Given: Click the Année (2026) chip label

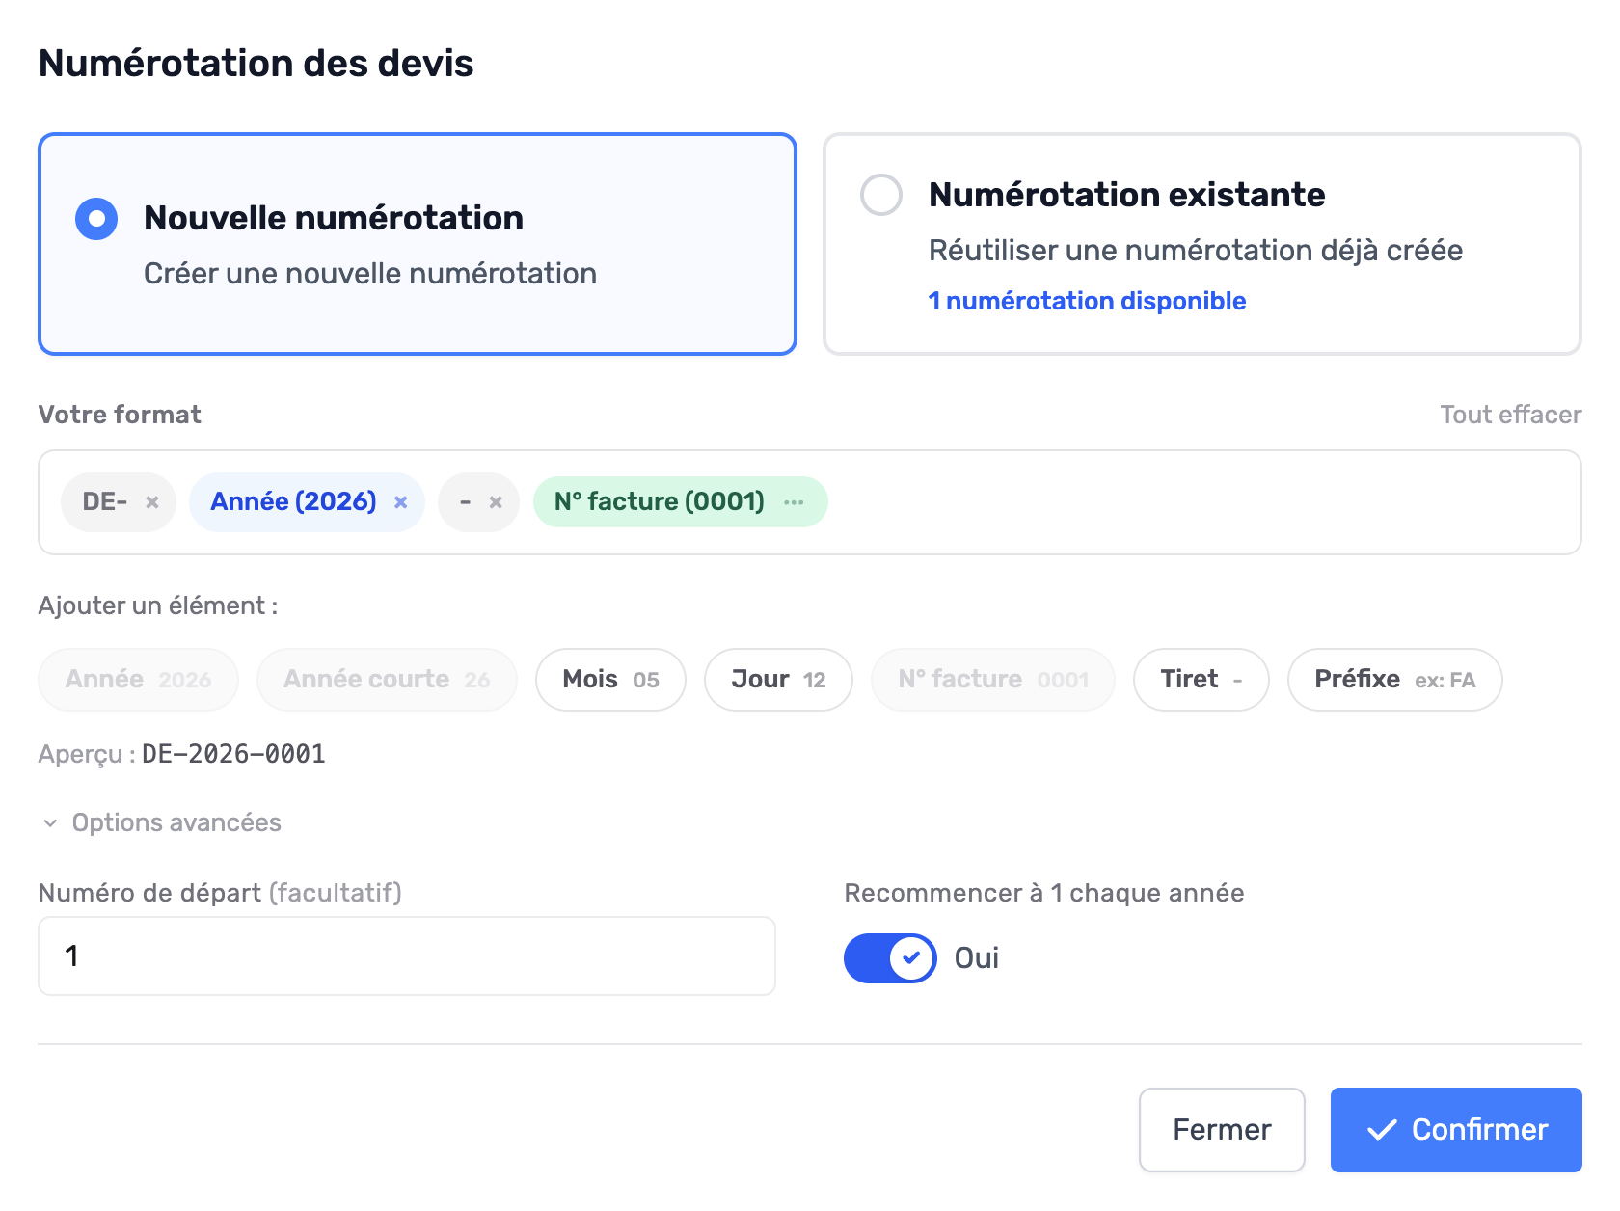Looking at the screenshot, I should tap(293, 502).
